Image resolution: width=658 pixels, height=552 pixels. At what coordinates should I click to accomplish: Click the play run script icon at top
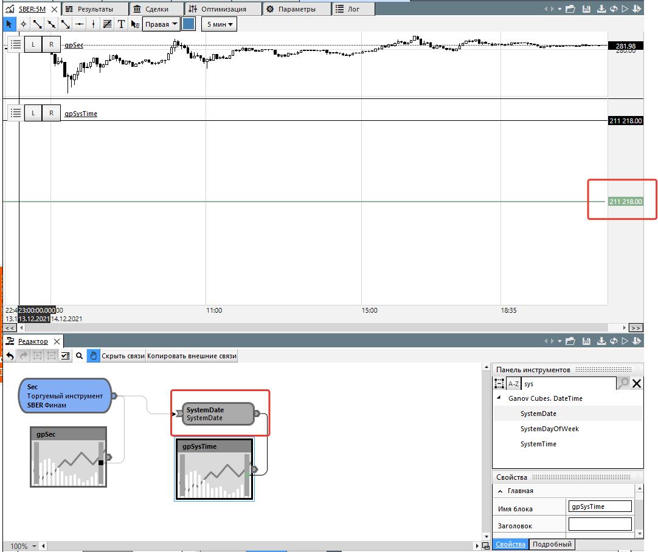pyautogui.click(x=625, y=9)
